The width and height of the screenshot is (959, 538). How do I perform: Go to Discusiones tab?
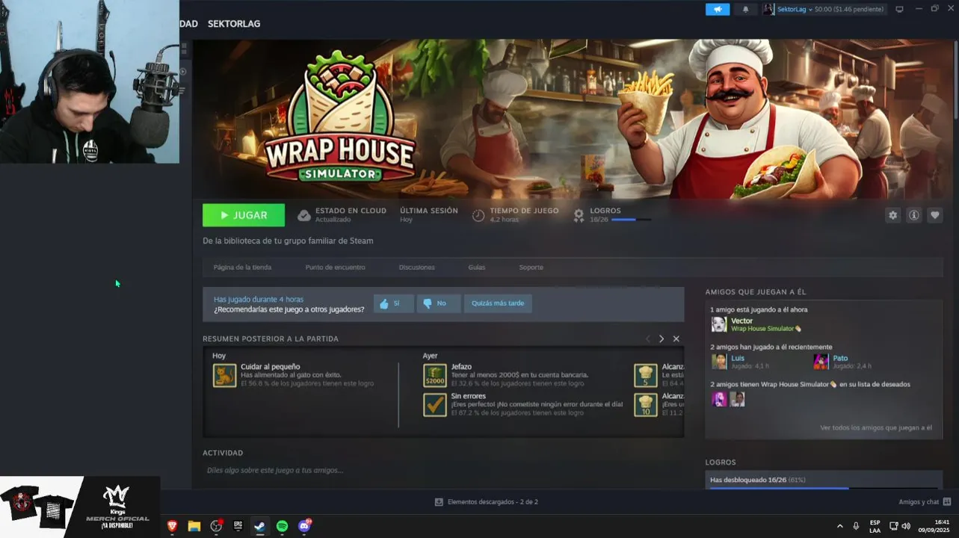[x=416, y=268]
